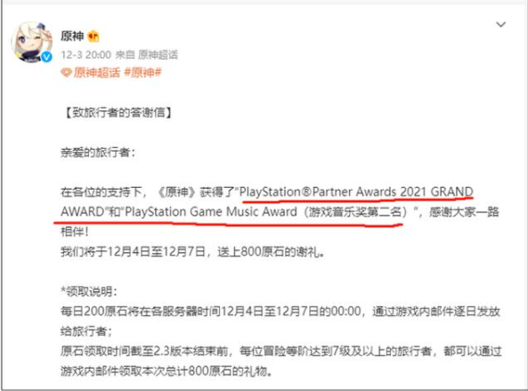Open the 原神 username profile link

click(x=72, y=36)
